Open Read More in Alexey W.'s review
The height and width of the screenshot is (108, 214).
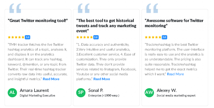point(175,74)
